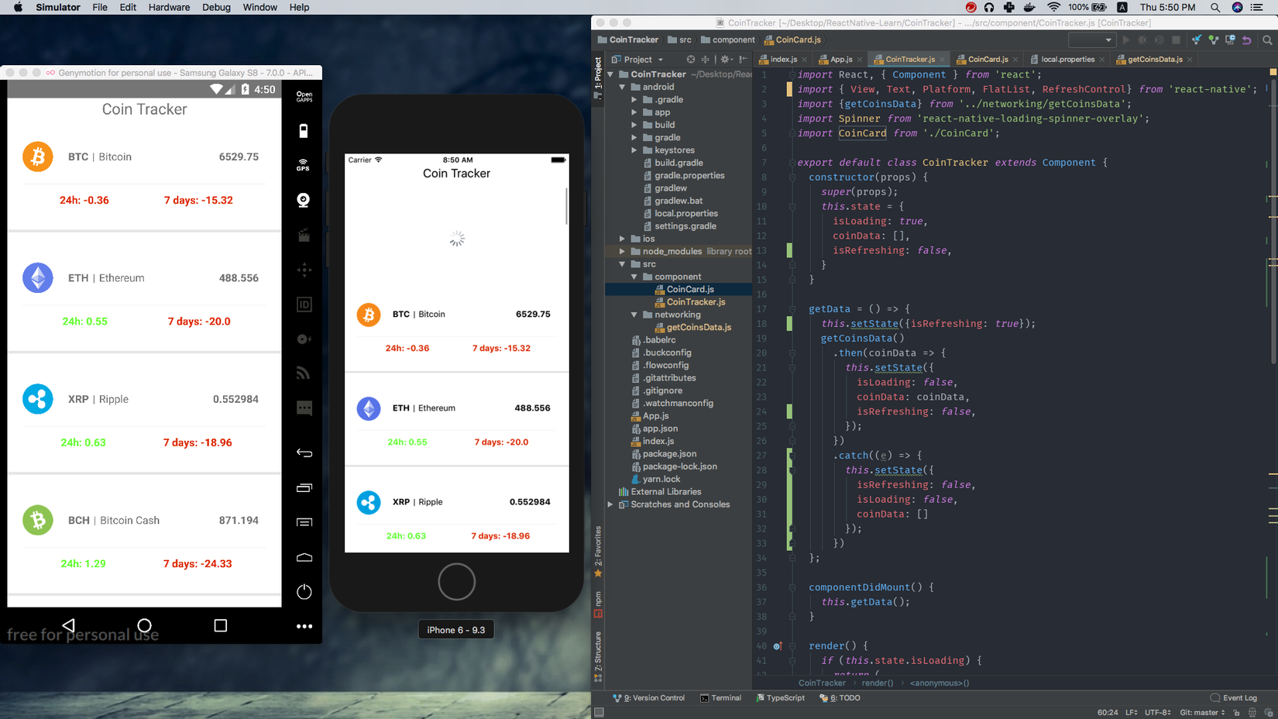Open the run configuration dropdown
The width and height of the screenshot is (1278, 719).
click(1091, 40)
